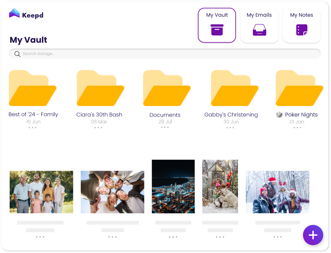Image resolution: width=331 pixels, height=253 pixels.
Task: Switch to the My Emails tab
Action: tap(259, 25)
